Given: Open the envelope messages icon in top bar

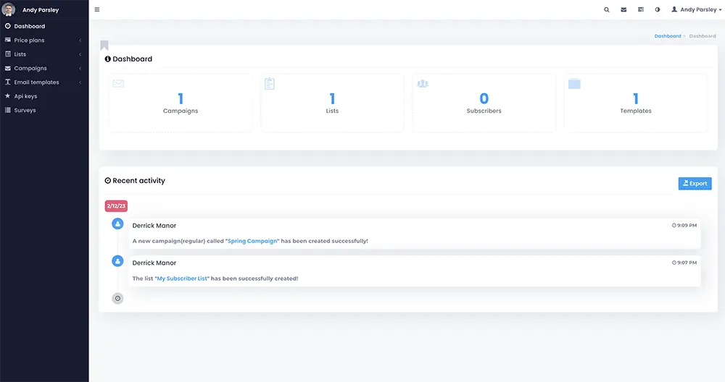Looking at the screenshot, I should (x=623, y=9).
